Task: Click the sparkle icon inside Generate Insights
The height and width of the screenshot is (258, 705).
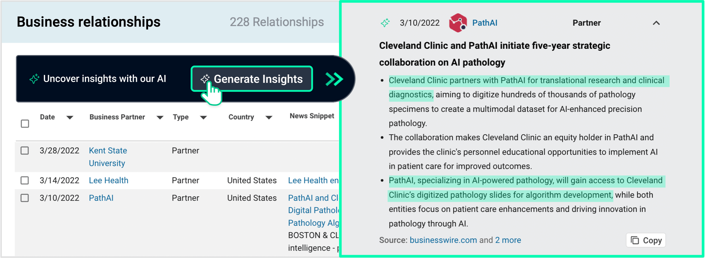Action: point(205,79)
